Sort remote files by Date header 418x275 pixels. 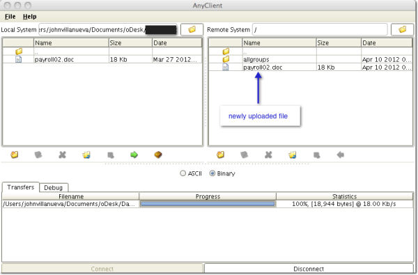(387, 42)
